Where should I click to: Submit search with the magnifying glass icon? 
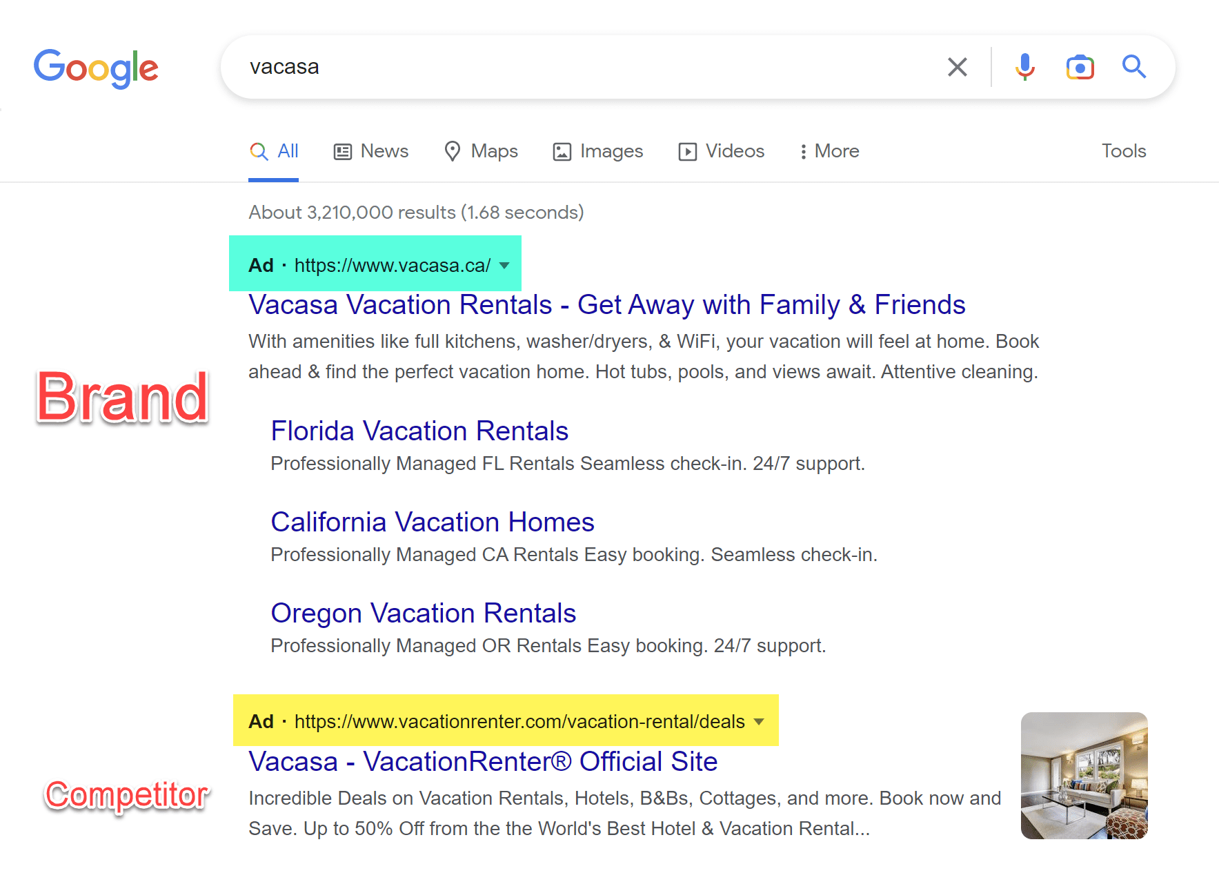tap(1133, 67)
